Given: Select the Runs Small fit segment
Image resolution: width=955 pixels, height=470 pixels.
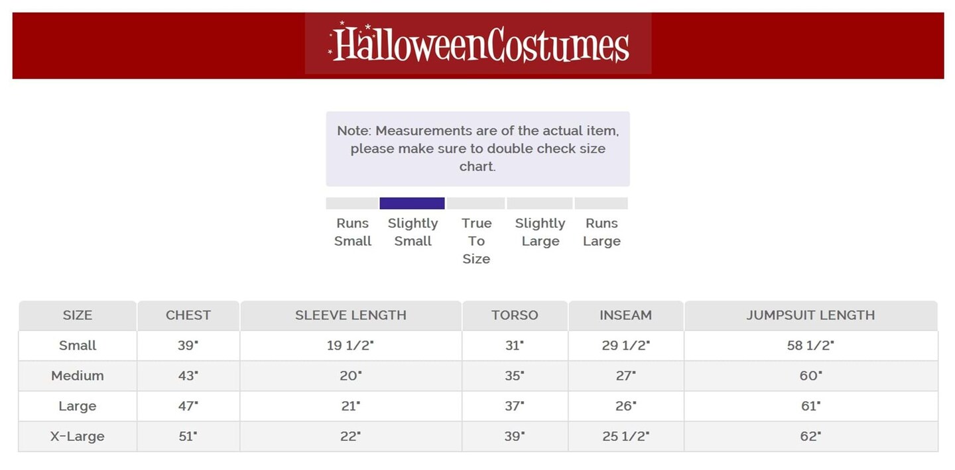Looking at the screenshot, I should tap(352, 203).
